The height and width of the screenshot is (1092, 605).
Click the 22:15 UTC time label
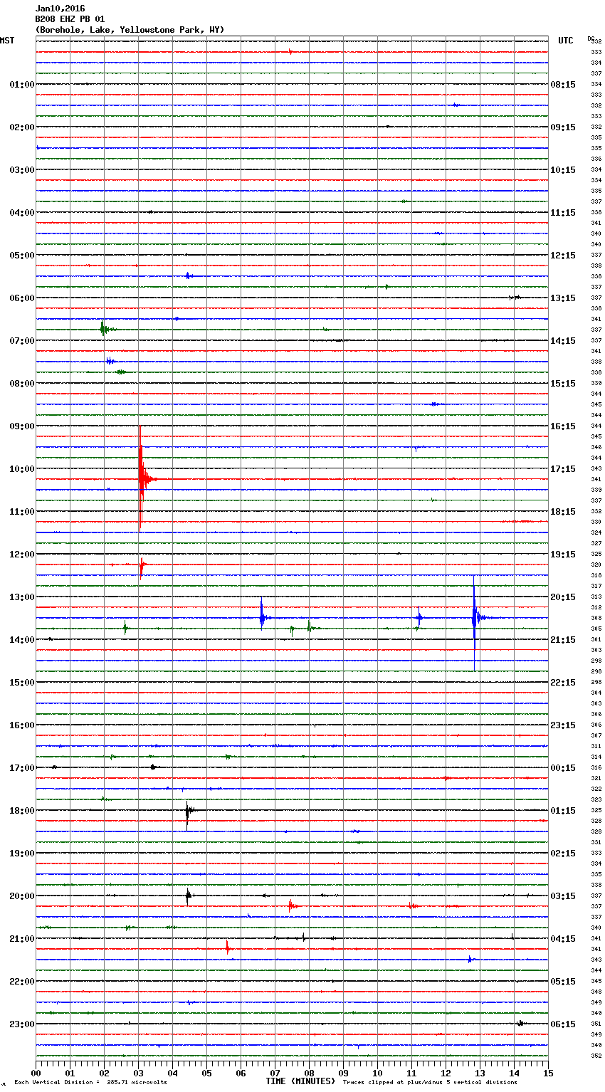pyautogui.click(x=563, y=683)
